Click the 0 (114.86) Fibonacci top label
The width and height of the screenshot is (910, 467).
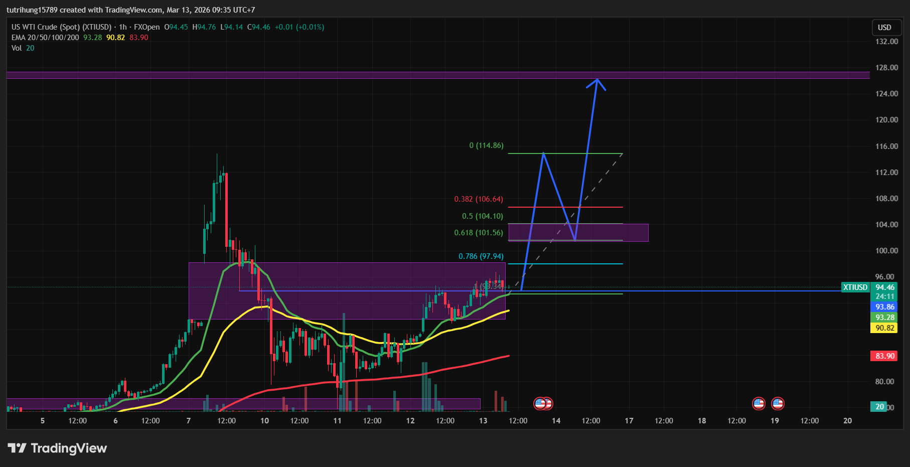(x=486, y=145)
